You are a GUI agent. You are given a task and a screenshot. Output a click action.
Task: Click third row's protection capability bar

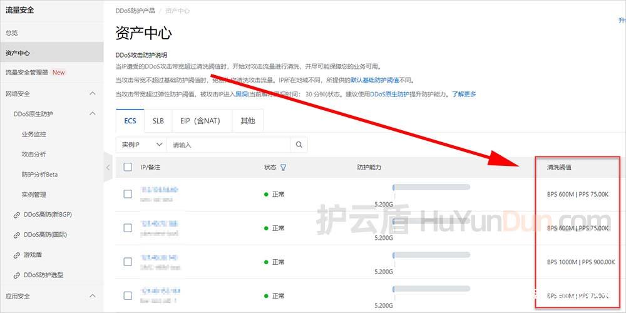click(x=431, y=255)
